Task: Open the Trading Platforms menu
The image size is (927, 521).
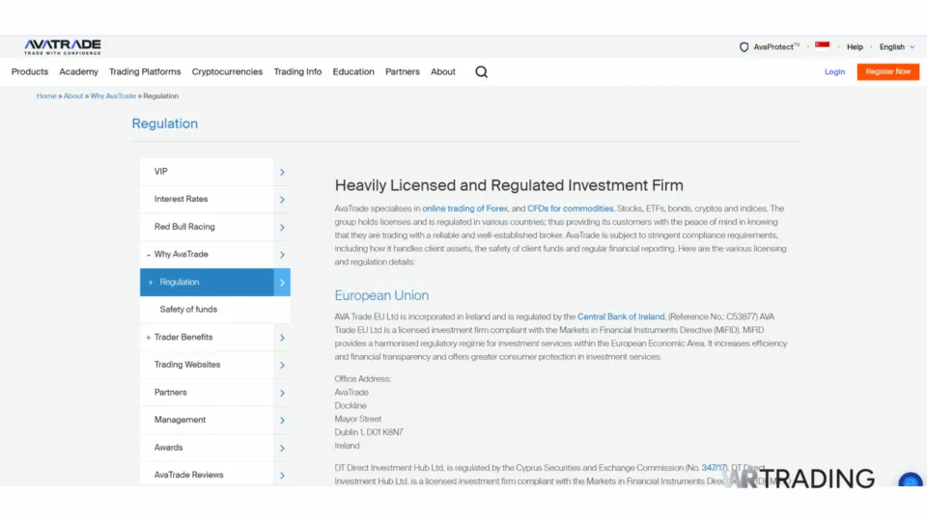Action: 145,72
